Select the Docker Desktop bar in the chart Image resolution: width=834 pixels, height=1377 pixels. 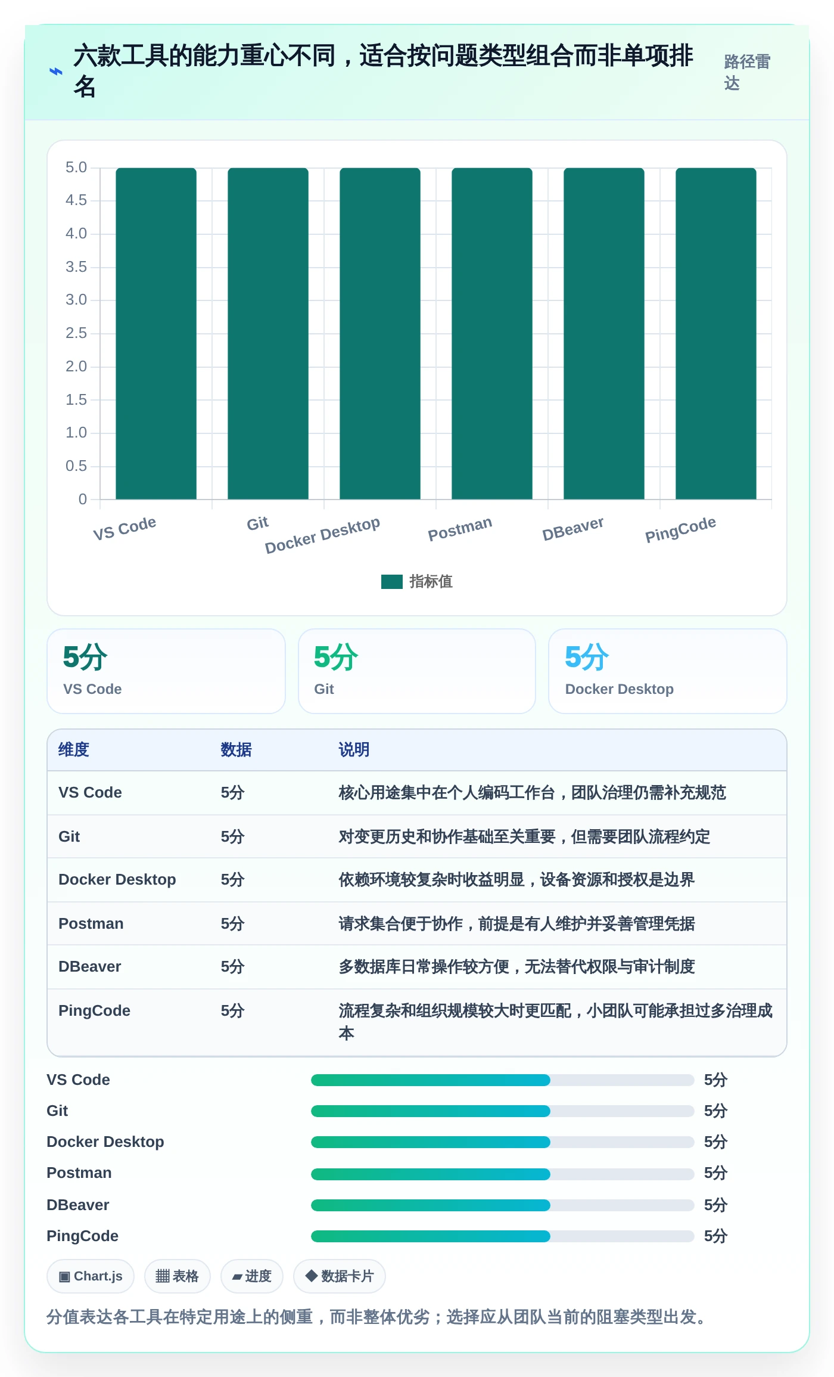coord(380,333)
